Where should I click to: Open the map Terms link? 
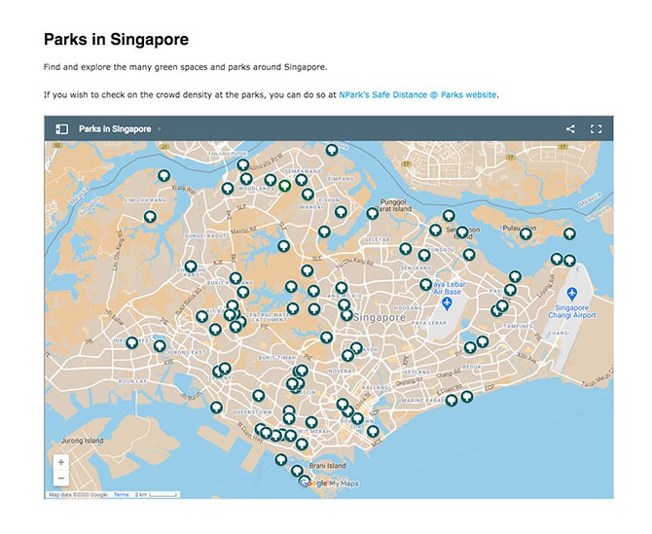tap(121, 494)
